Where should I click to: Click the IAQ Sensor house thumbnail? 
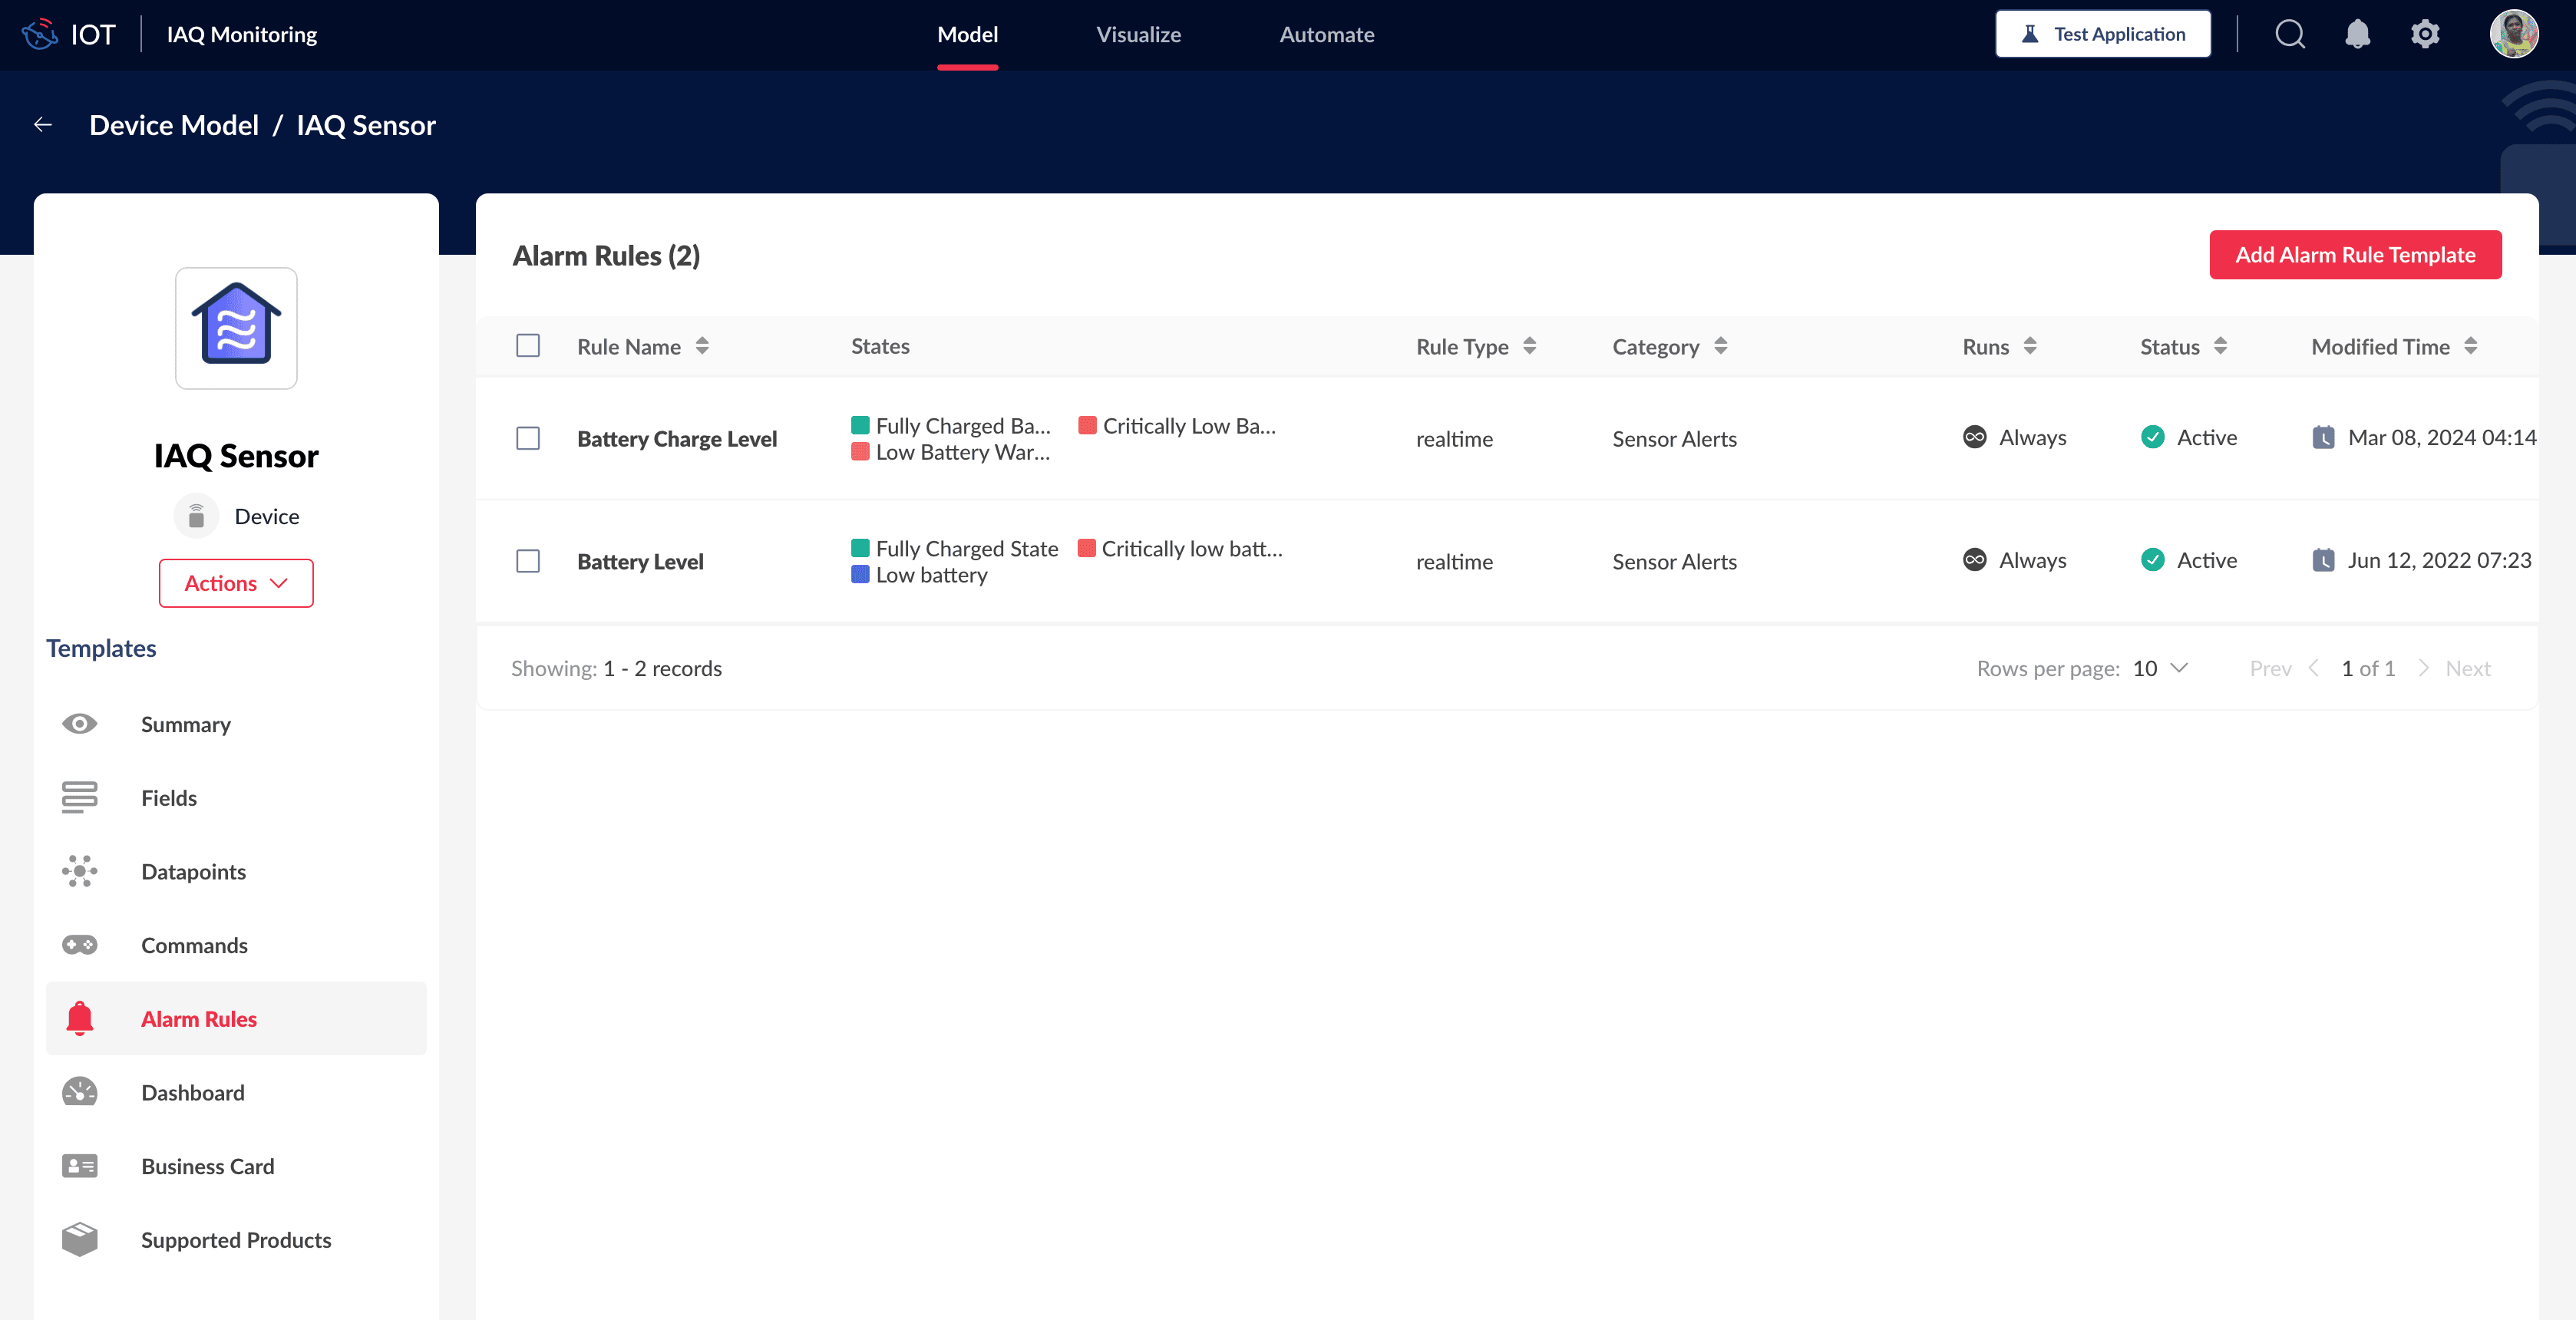(236, 328)
